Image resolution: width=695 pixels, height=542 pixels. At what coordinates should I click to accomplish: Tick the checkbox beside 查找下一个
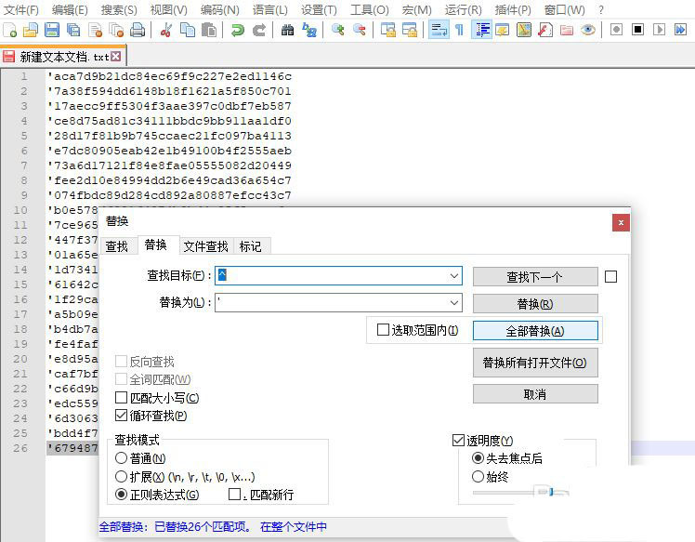click(610, 277)
